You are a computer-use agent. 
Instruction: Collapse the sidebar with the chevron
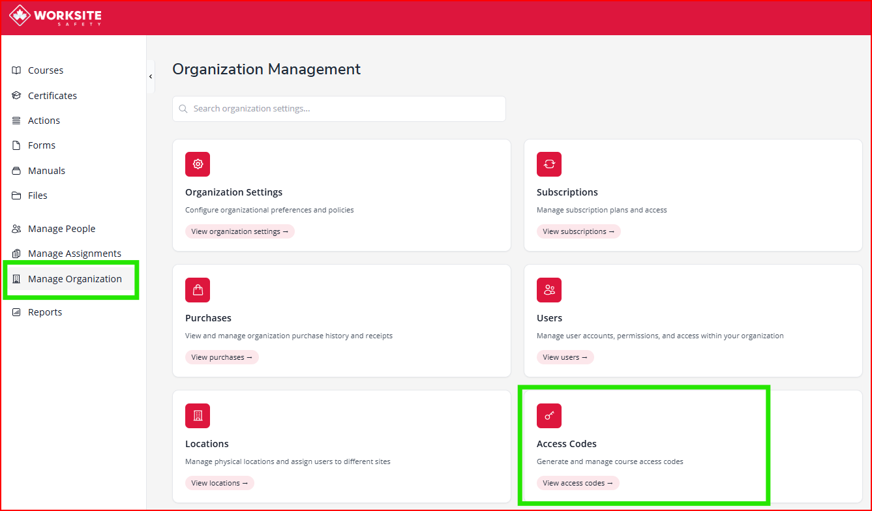coord(151,76)
